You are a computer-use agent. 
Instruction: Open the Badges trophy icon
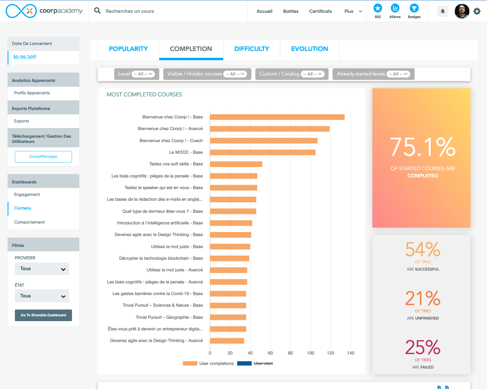(x=414, y=8)
